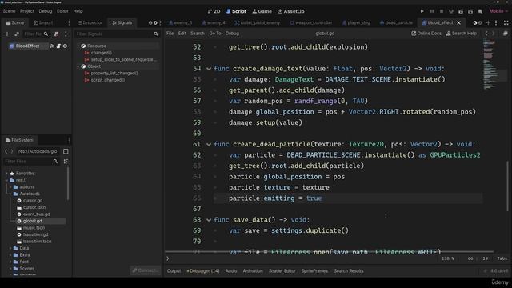Open the Mobile renderer dropdown
Viewport: 512px width, 288px height.
click(x=498, y=11)
